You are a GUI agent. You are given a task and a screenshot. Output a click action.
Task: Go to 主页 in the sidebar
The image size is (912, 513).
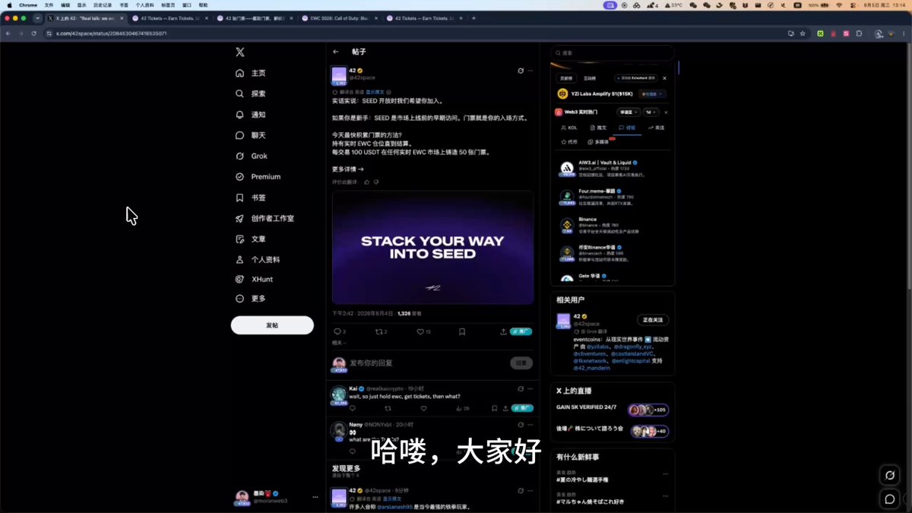pyautogui.click(x=251, y=73)
